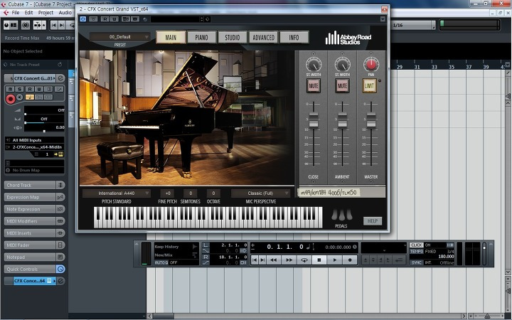This screenshot has height=320, width=512.
Task: Click the red master PAN knob
Action: (371, 64)
